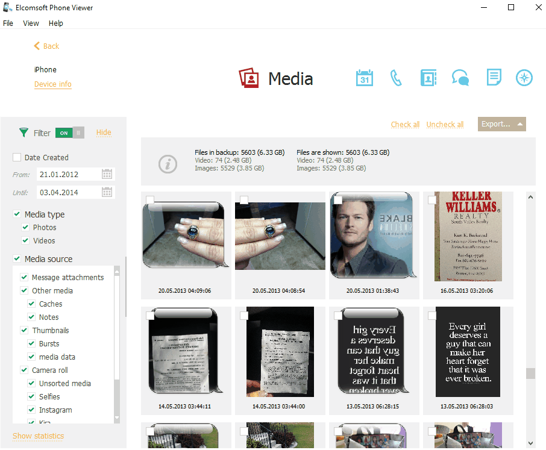Switch the Filter toggle off
This screenshot has height=450, width=546.
[70, 133]
